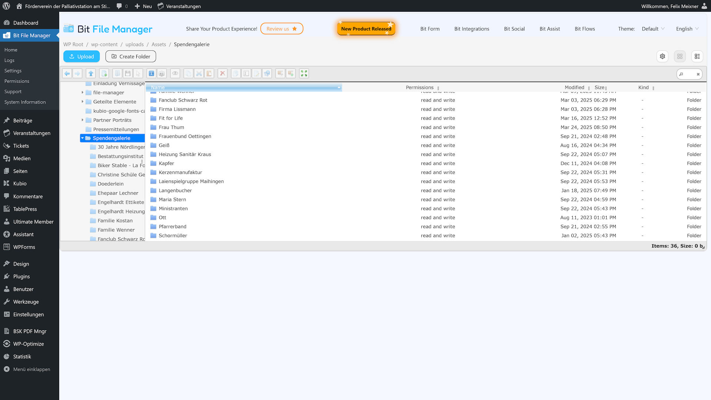Click the duplicate icon
711x400 pixels.
click(x=236, y=73)
